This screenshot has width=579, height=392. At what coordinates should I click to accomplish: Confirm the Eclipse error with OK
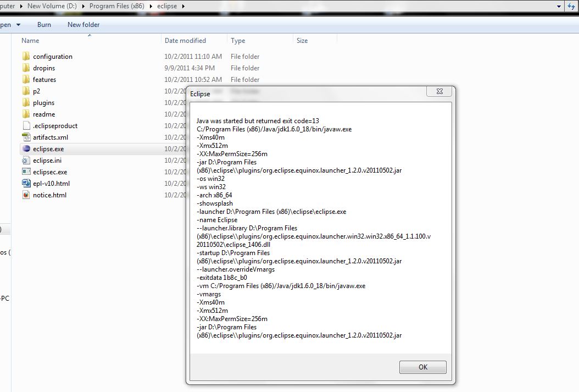pyautogui.click(x=423, y=367)
